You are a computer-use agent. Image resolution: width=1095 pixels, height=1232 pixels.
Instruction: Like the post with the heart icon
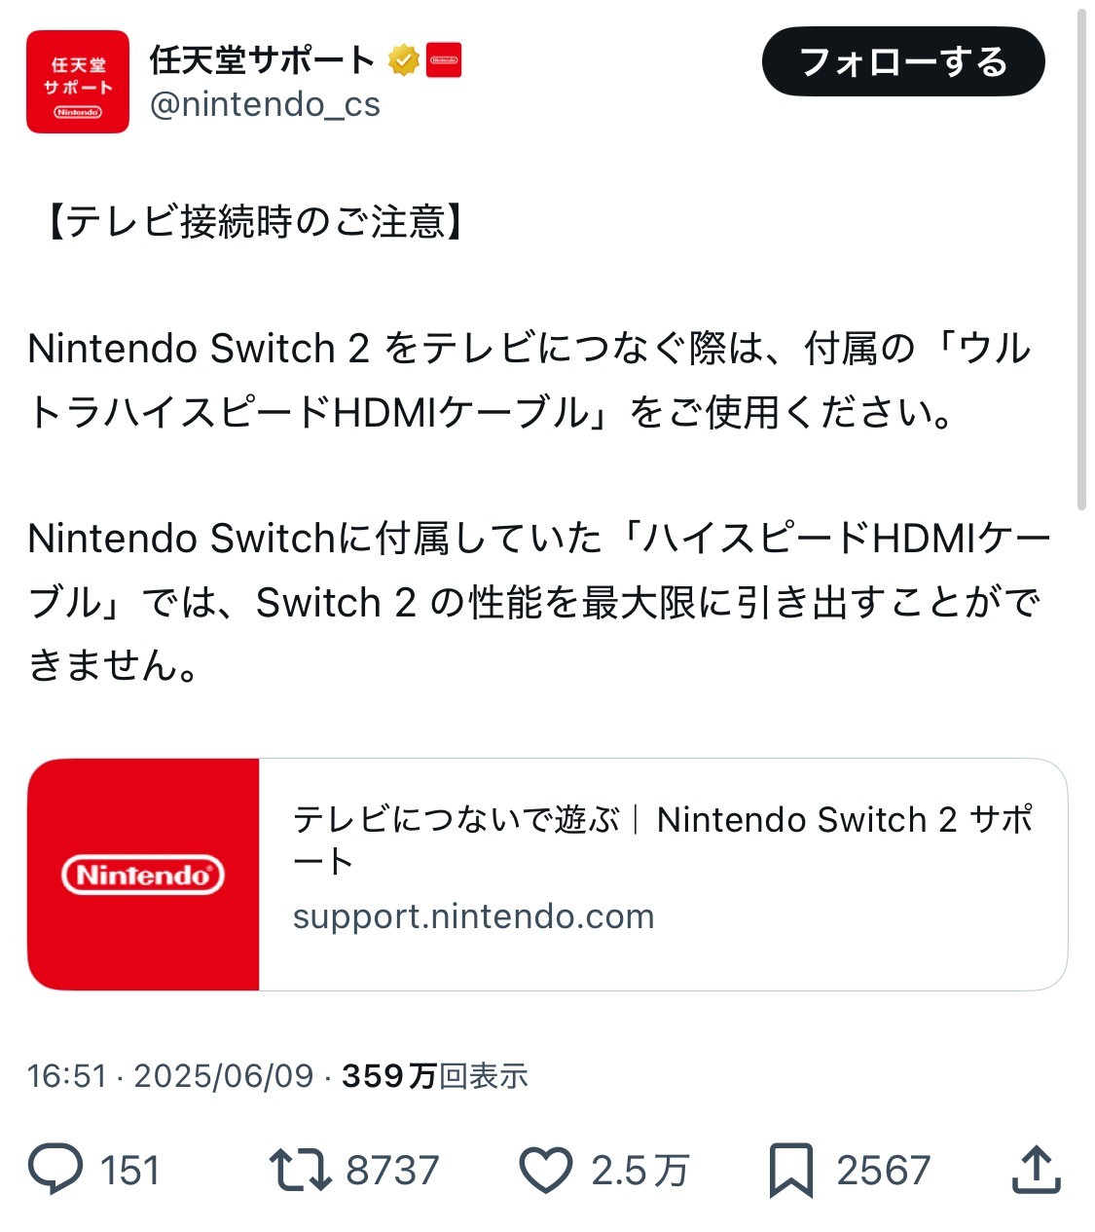[545, 1170]
